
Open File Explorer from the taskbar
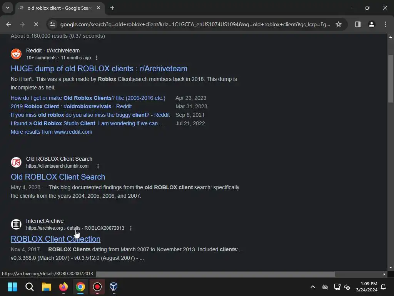[47, 287]
